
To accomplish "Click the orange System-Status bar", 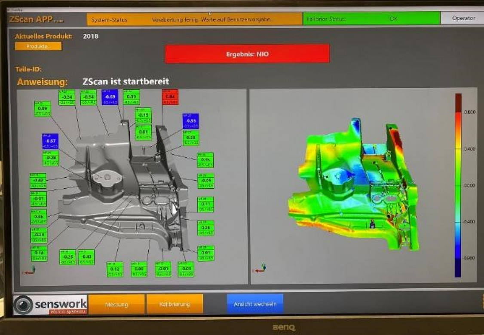I will pos(194,19).
